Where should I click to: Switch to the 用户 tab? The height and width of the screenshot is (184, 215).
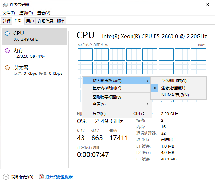[x=30, y=21]
